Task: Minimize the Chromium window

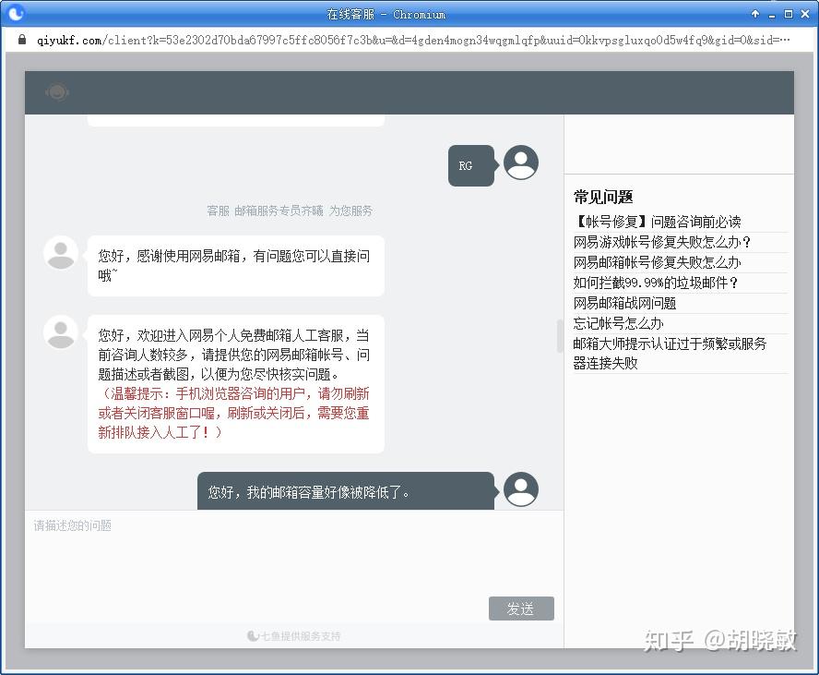Action: click(x=772, y=15)
